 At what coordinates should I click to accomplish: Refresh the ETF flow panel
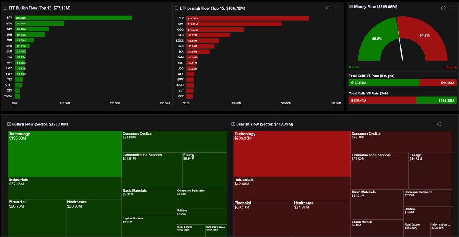coord(328,8)
